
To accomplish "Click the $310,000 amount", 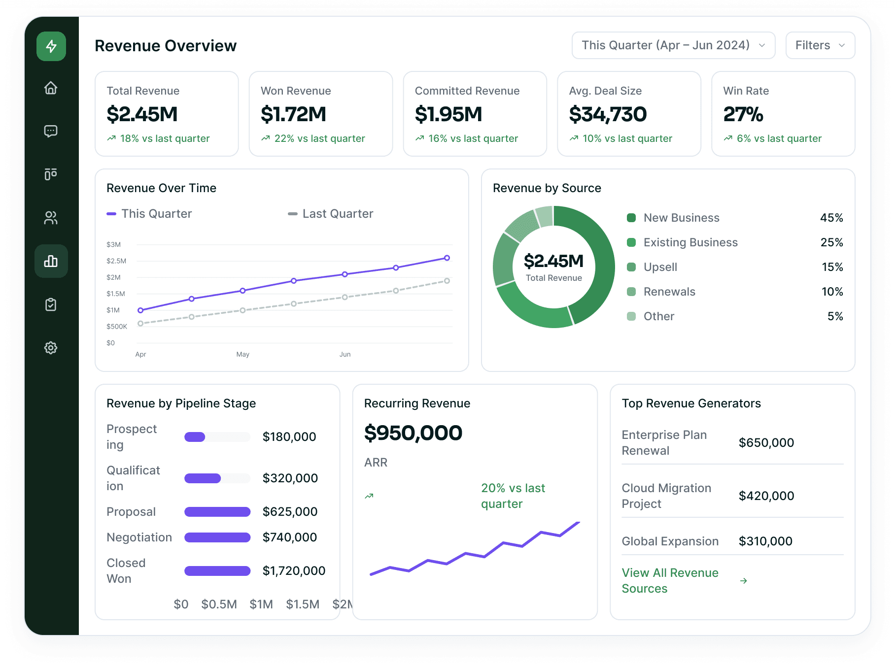I will pos(765,541).
